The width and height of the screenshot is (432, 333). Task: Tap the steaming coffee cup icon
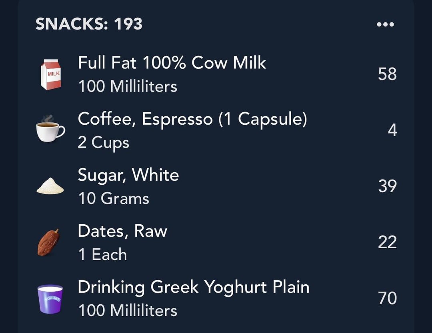click(51, 129)
